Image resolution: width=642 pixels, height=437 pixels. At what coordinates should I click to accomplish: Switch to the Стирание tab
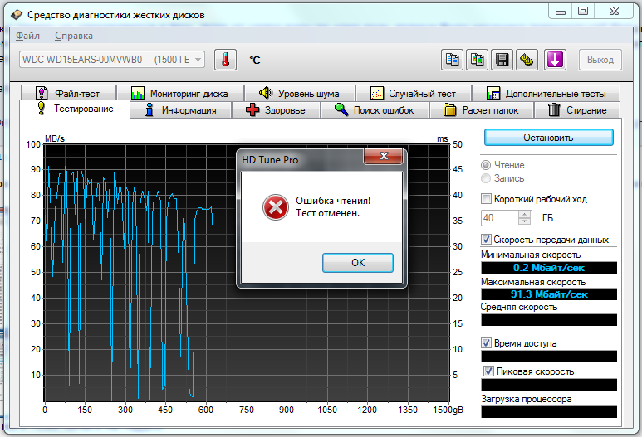(x=577, y=110)
